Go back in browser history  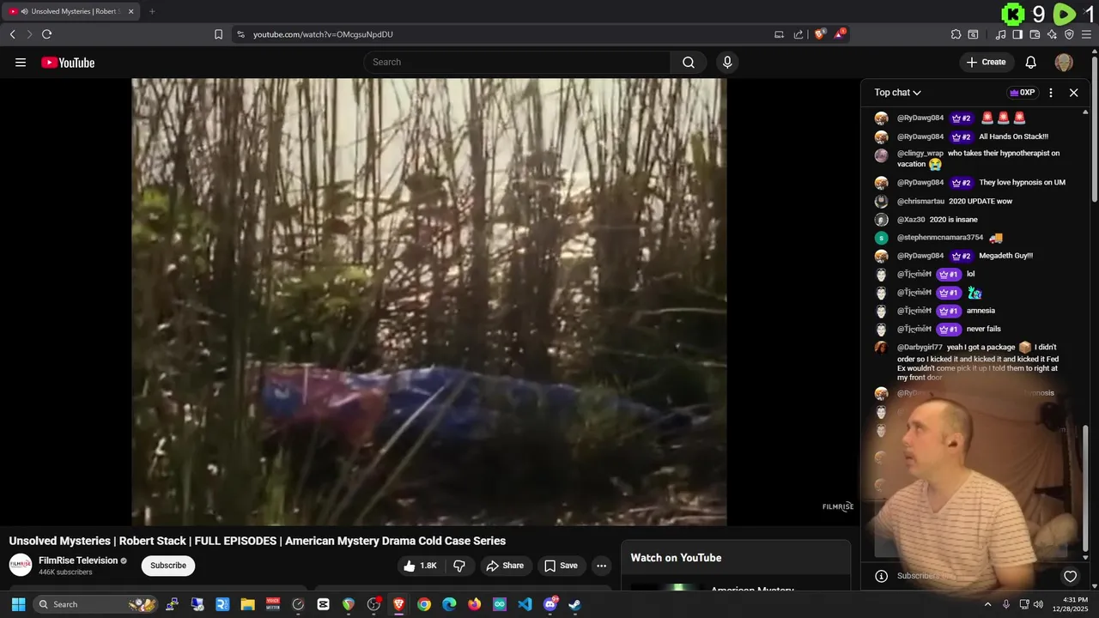pyautogui.click(x=12, y=34)
